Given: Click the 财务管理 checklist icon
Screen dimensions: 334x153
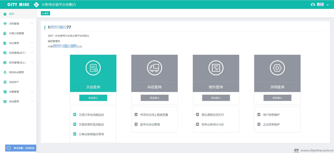Looking at the screenshot, I should pos(216,68).
